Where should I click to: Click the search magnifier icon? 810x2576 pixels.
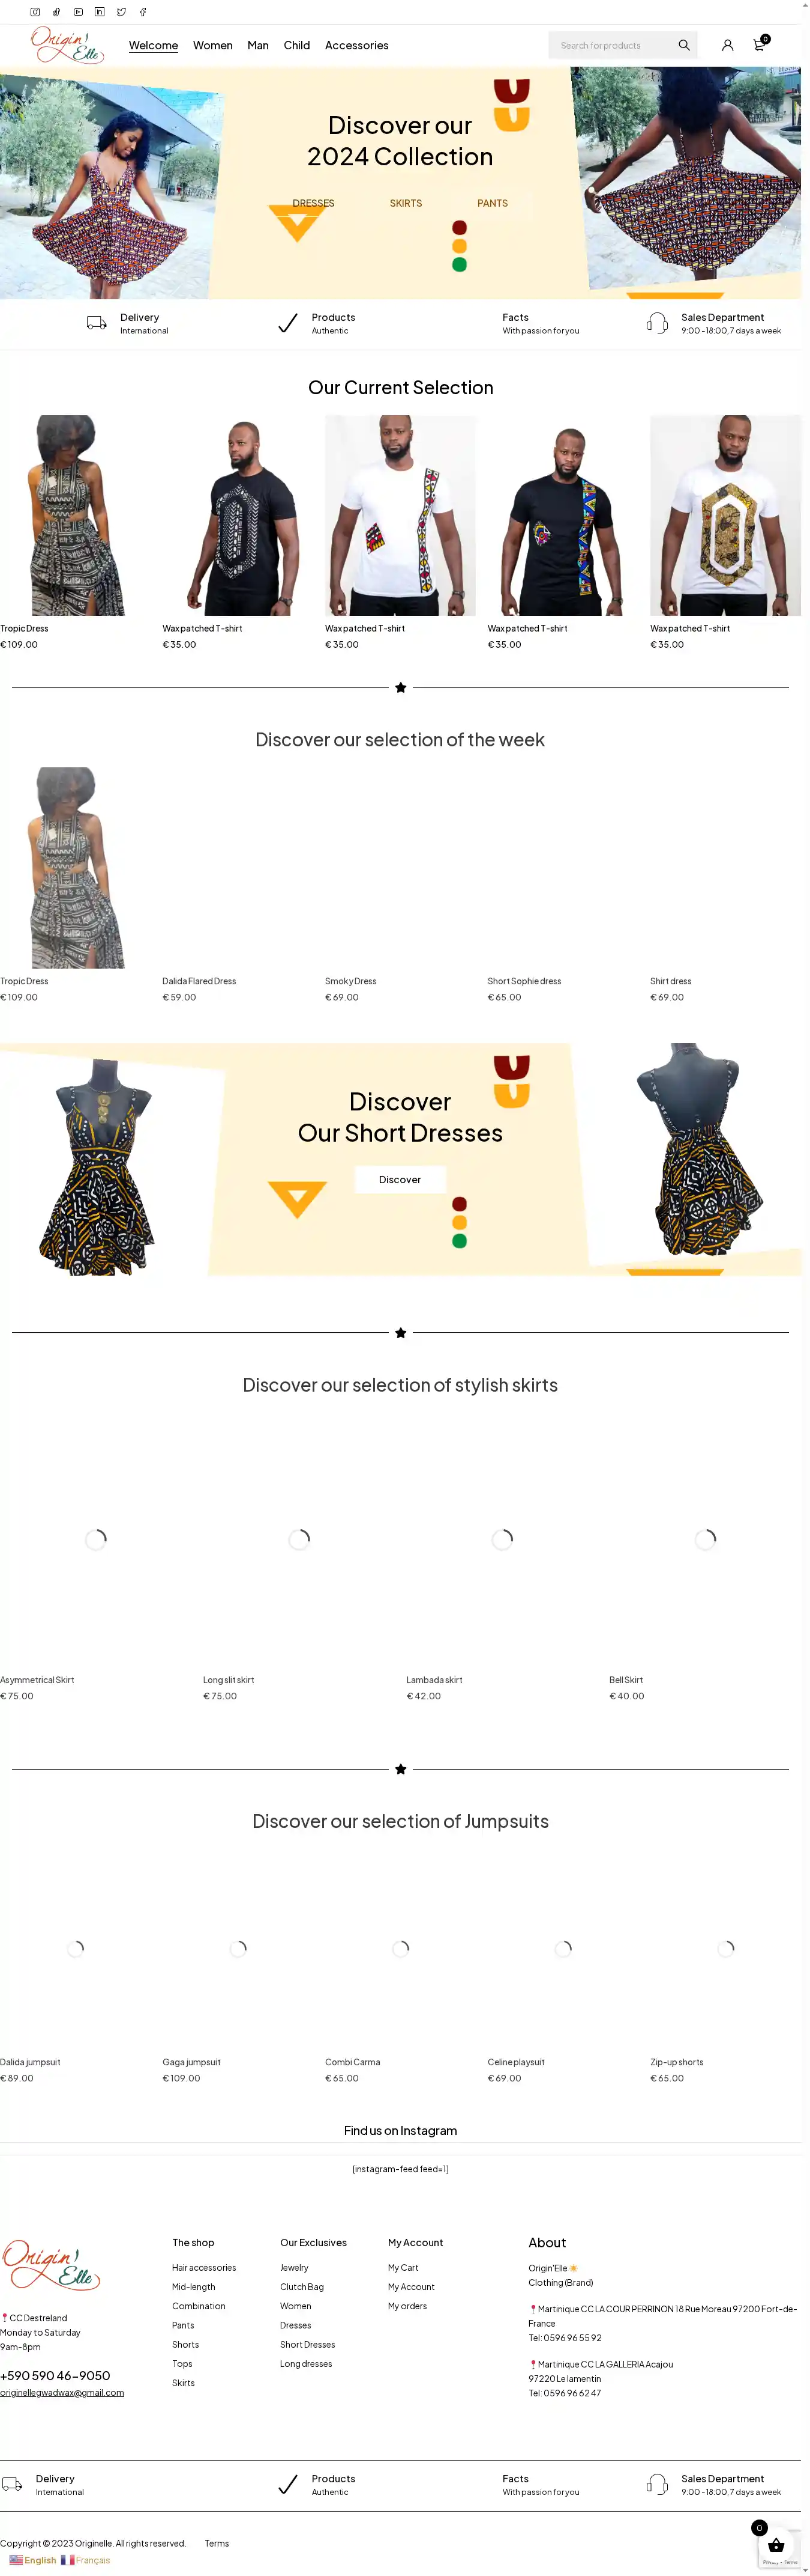pyautogui.click(x=684, y=45)
